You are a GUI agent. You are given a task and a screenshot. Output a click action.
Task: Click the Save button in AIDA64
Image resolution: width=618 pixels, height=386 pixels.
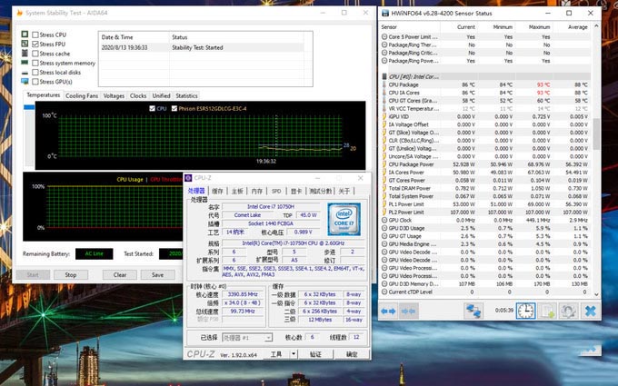point(157,275)
